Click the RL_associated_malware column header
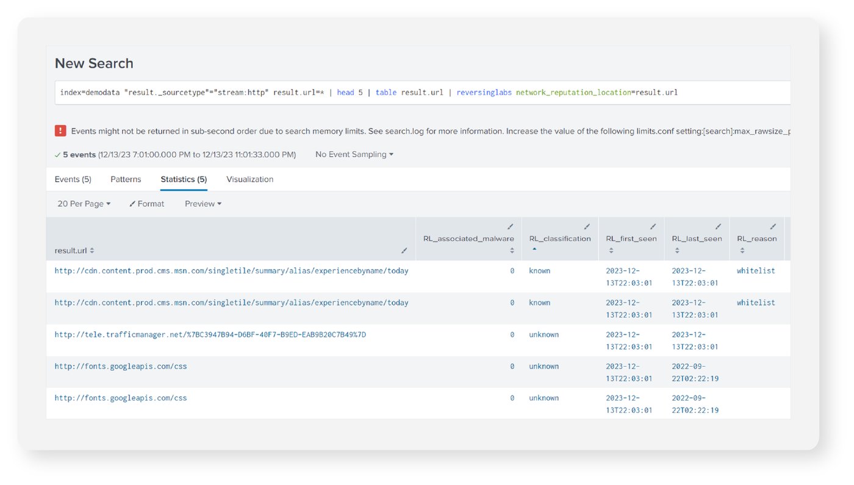 click(468, 239)
